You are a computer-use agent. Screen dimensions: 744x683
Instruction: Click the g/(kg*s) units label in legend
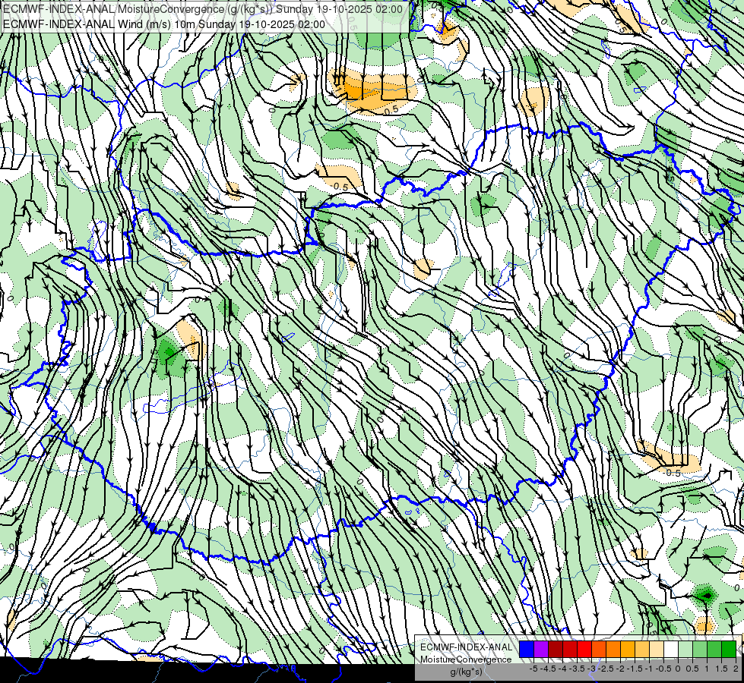pyautogui.click(x=467, y=672)
